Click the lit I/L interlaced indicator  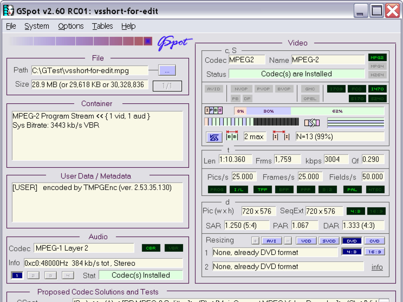click(x=239, y=190)
